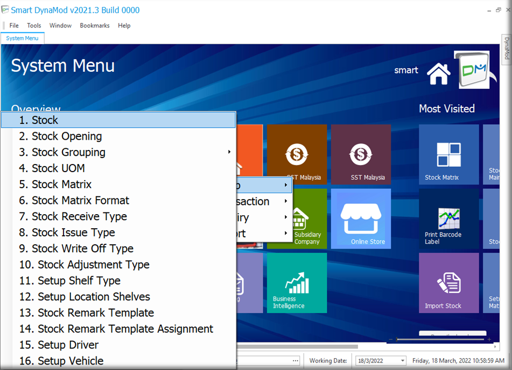Open the maroon SST Malaysia tile
Screen dimensions: 512x370
pyautogui.click(x=361, y=155)
